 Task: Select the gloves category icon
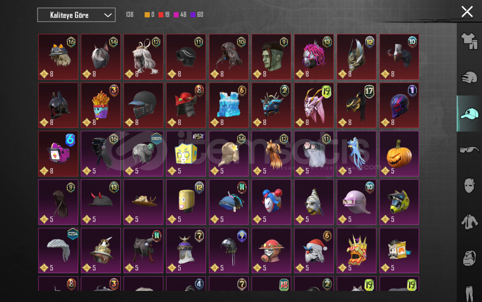469,78
